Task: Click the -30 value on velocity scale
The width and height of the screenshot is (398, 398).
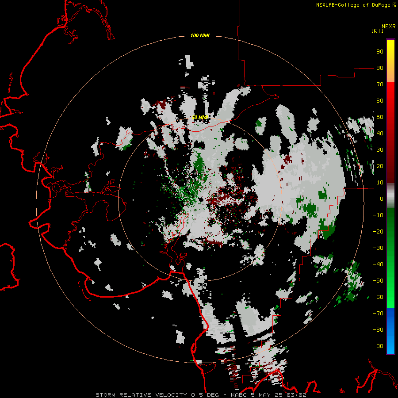Action: [378, 248]
